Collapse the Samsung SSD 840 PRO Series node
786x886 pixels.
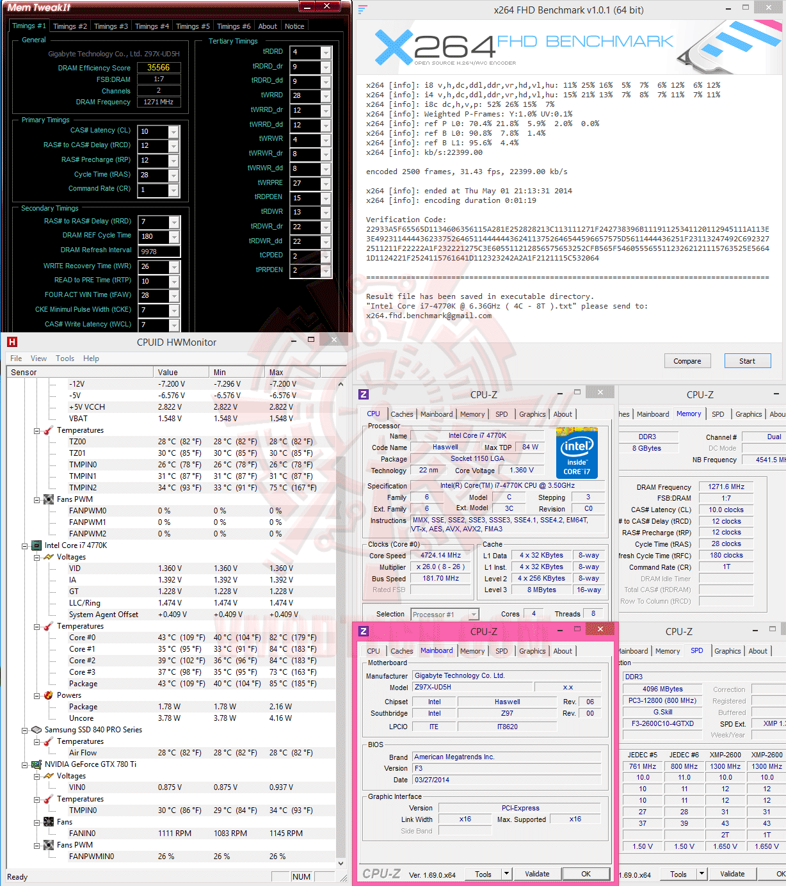click(25, 730)
